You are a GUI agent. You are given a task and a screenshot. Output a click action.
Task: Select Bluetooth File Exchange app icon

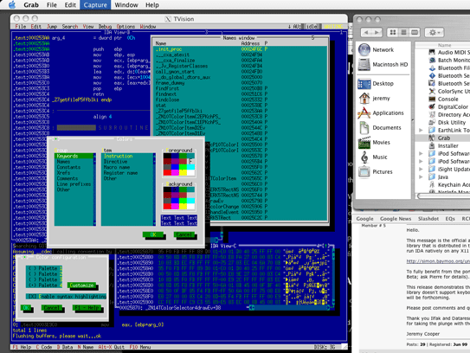coord(432,67)
